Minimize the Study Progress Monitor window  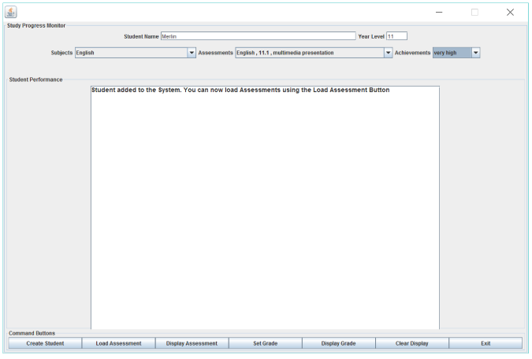point(438,12)
